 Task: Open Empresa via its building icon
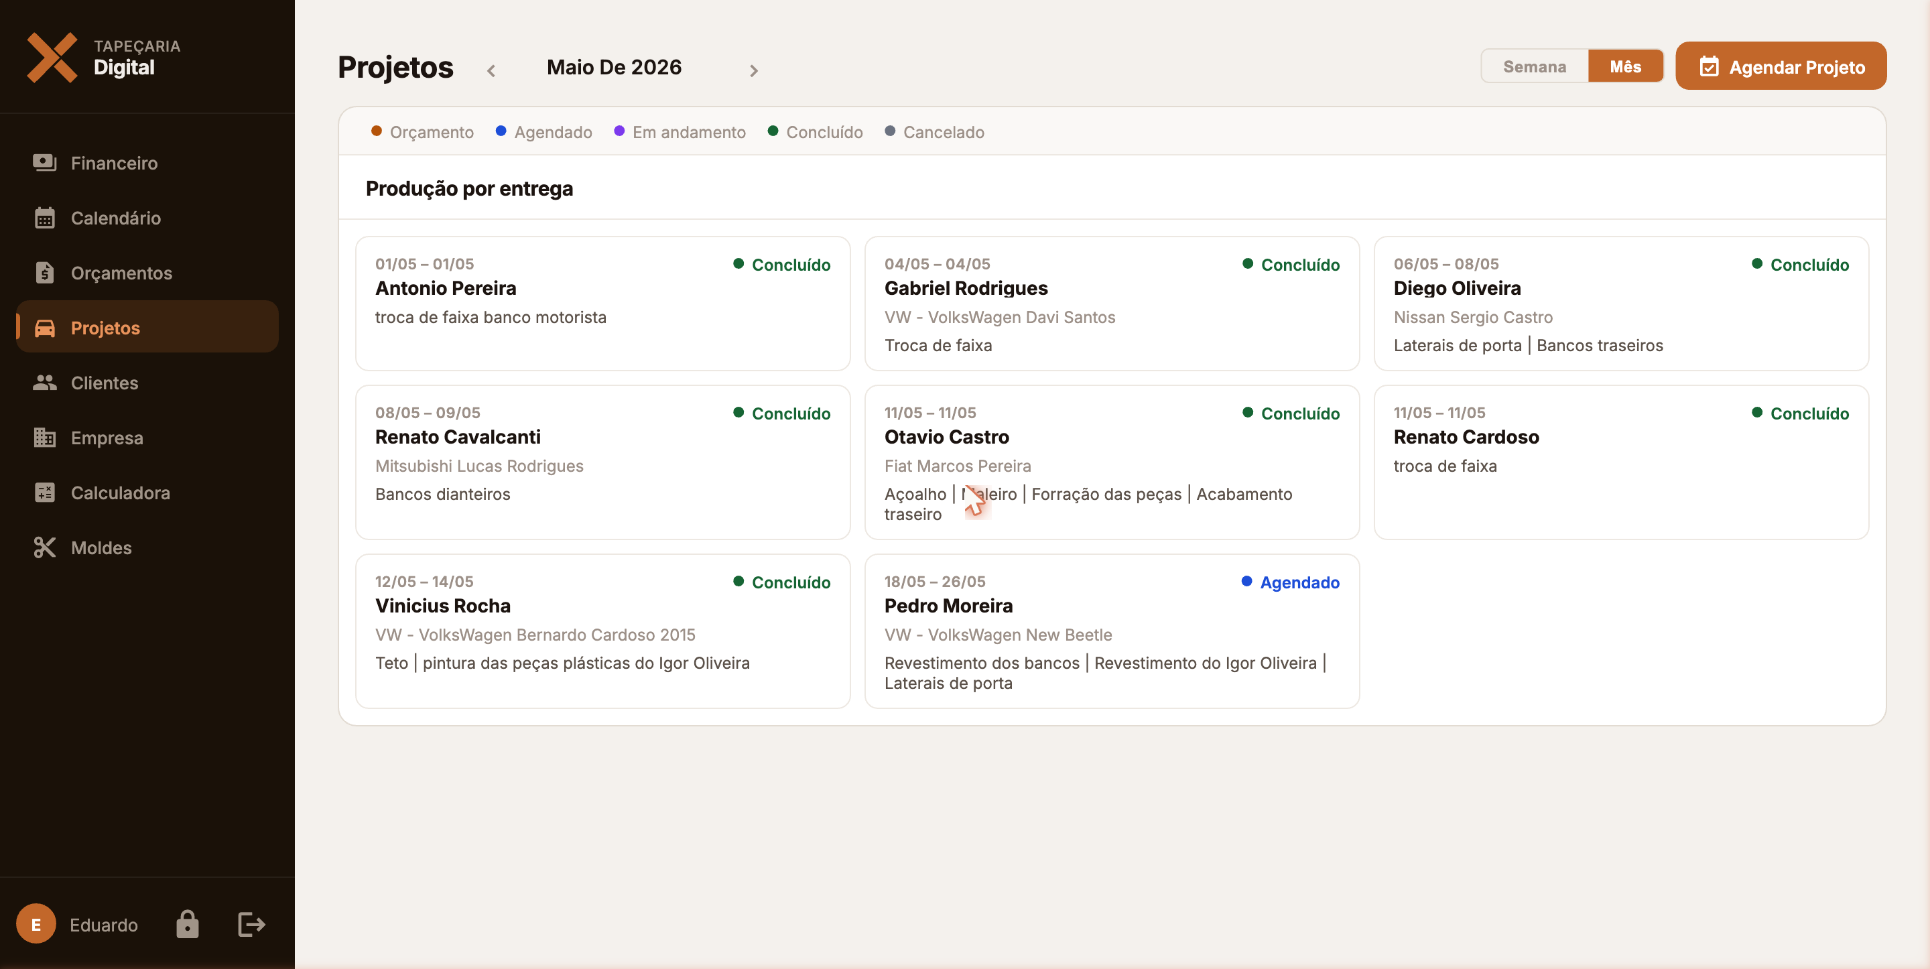pyautogui.click(x=44, y=438)
